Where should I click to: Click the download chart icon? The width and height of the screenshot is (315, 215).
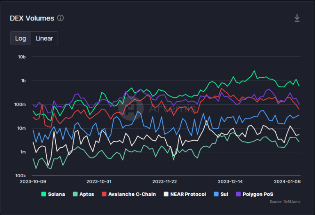(x=297, y=18)
